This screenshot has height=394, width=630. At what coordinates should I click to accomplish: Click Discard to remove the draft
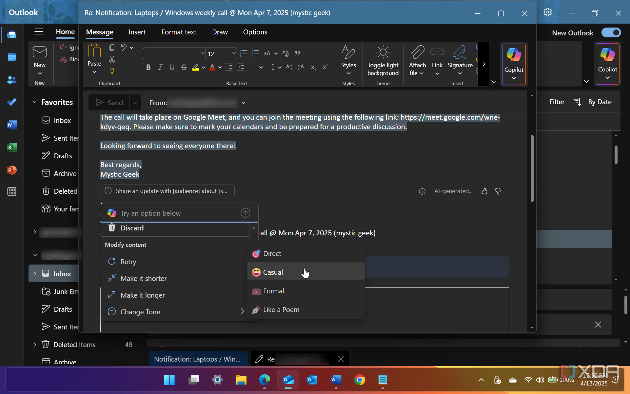tap(132, 228)
